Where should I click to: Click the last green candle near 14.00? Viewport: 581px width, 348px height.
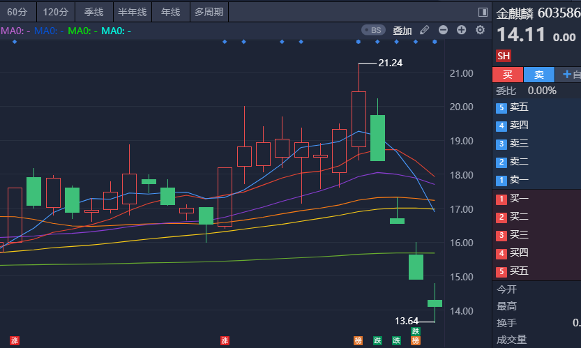[x=435, y=303]
